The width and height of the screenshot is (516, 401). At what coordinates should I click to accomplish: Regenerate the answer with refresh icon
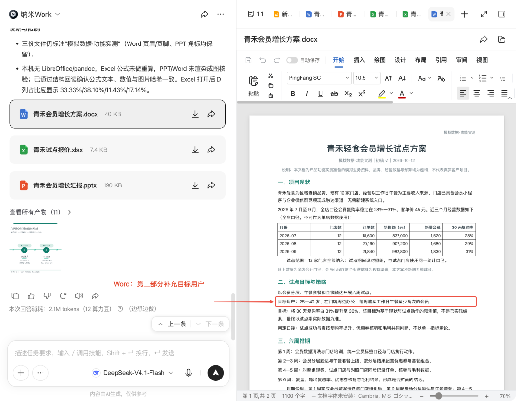click(x=63, y=296)
